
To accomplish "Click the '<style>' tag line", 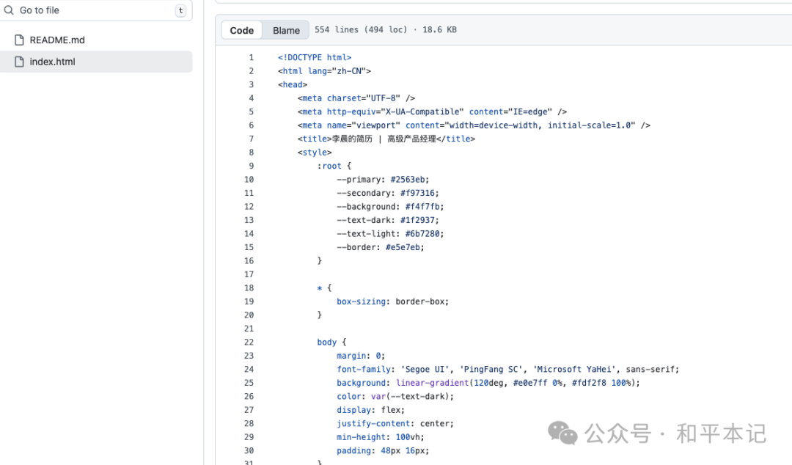I will tap(314, 152).
